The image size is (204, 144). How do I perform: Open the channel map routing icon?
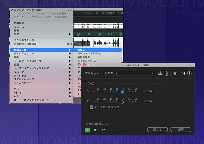coord(183,73)
